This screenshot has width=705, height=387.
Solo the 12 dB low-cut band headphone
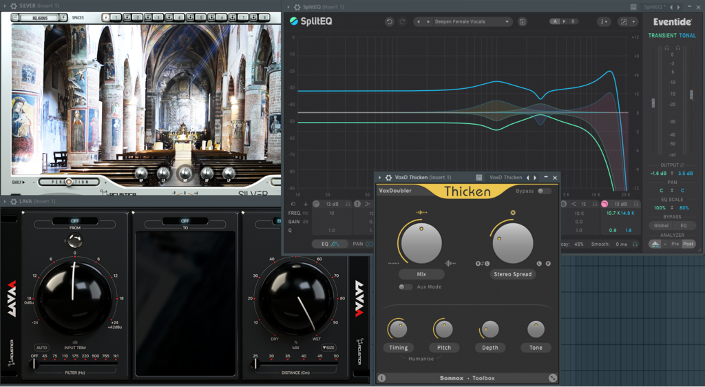click(x=348, y=204)
